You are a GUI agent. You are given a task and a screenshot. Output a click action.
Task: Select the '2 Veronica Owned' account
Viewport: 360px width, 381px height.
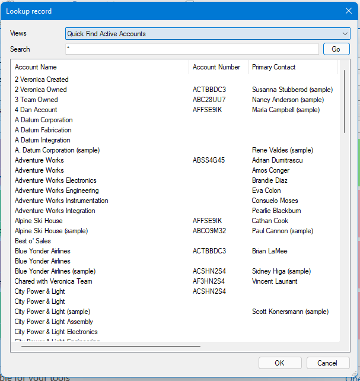tap(40, 90)
